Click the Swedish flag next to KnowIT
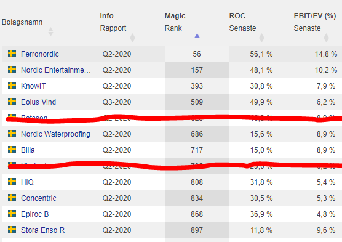Image resolution: width=342 pixels, height=242 pixels. point(12,86)
